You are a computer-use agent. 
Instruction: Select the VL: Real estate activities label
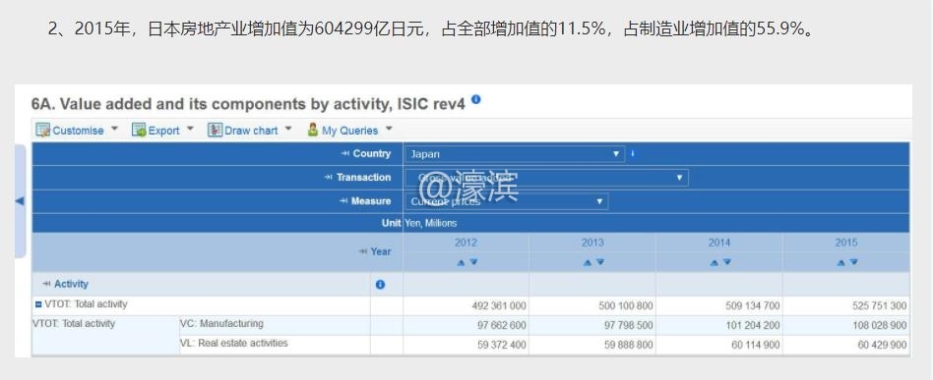tap(234, 344)
